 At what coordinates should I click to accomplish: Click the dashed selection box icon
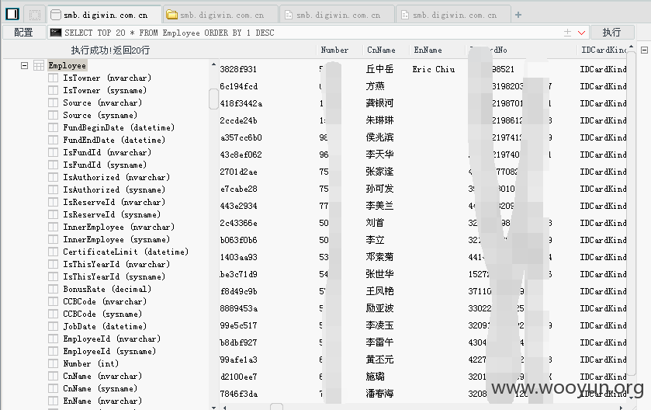coord(35,15)
